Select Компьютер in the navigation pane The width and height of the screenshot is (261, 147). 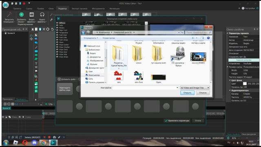tap(94, 75)
